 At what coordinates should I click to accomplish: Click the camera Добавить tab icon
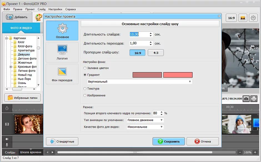9,17
